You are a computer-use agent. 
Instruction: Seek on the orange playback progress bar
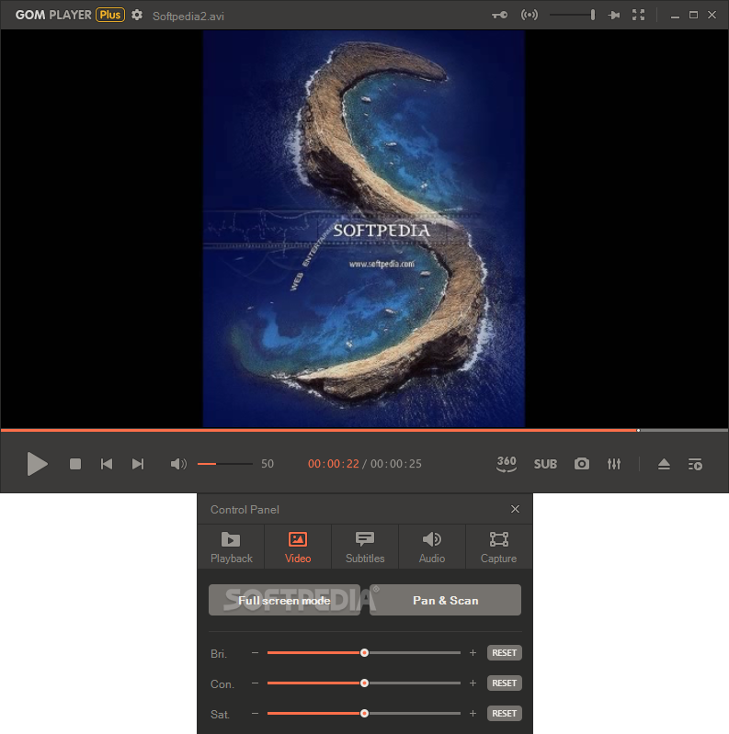click(364, 430)
